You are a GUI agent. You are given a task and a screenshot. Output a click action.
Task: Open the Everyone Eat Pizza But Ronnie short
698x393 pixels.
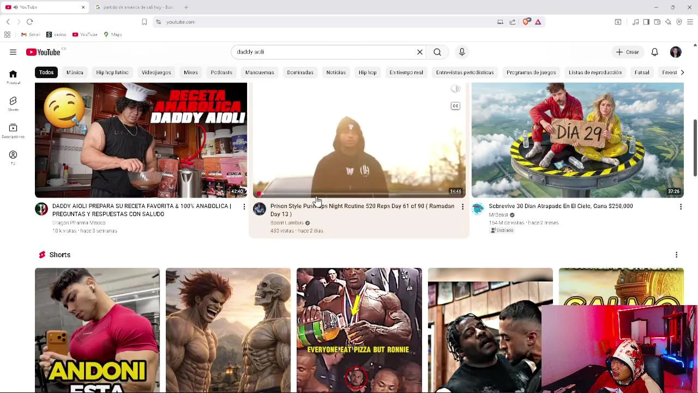pyautogui.click(x=359, y=330)
